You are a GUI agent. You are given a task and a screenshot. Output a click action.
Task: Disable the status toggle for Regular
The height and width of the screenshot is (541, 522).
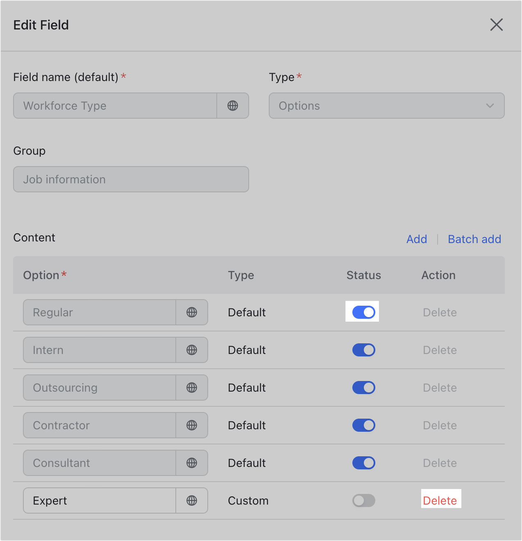[362, 312]
